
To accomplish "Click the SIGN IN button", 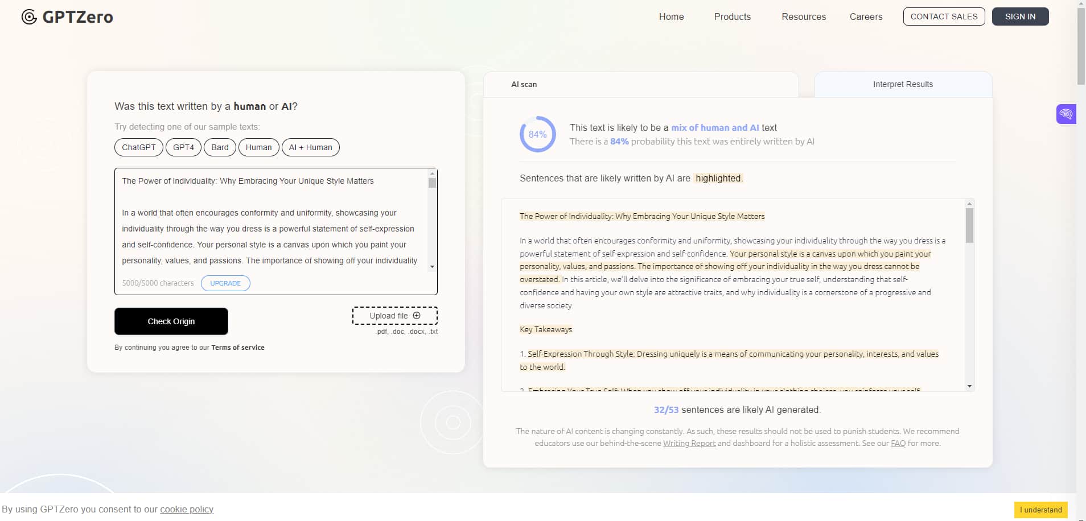I will click(1019, 16).
